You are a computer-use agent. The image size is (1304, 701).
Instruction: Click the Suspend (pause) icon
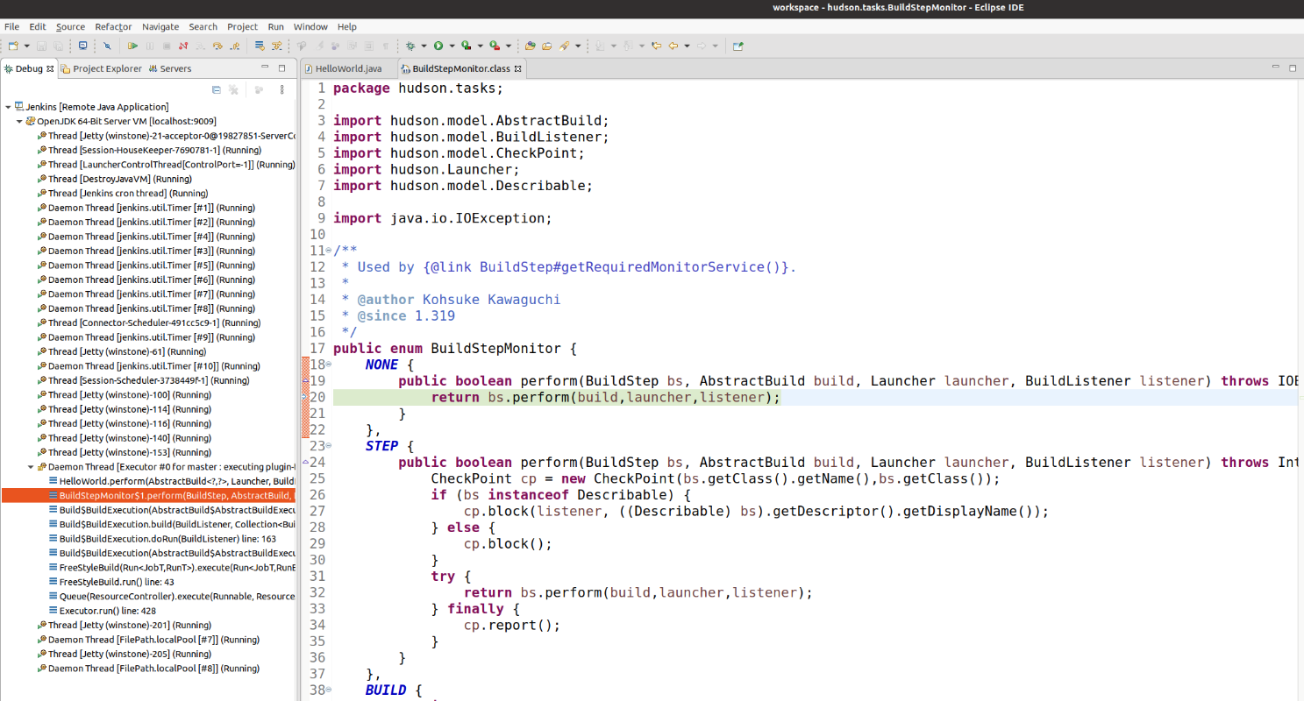(x=150, y=45)
